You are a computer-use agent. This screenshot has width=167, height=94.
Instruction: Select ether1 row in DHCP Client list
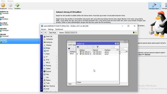point(72,54)
